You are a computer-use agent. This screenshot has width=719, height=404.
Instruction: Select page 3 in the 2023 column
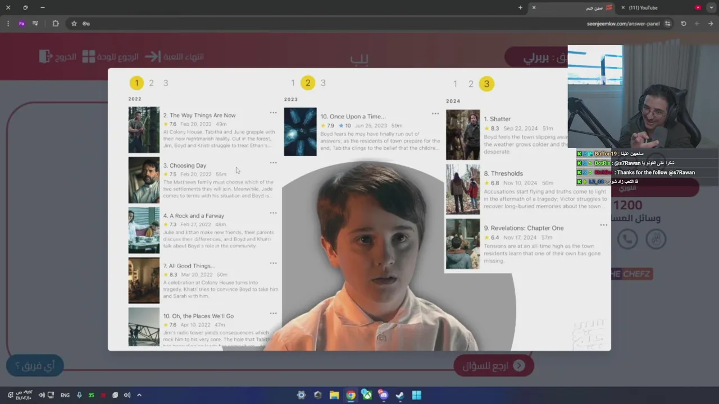323,83
